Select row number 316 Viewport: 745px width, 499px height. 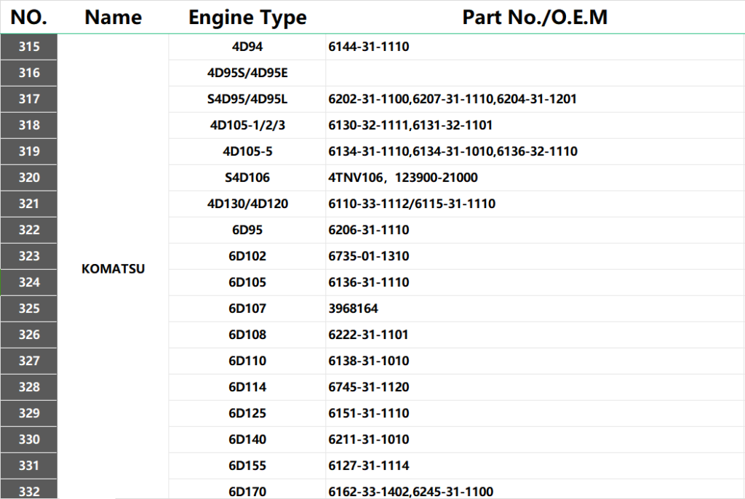point(29,73)
